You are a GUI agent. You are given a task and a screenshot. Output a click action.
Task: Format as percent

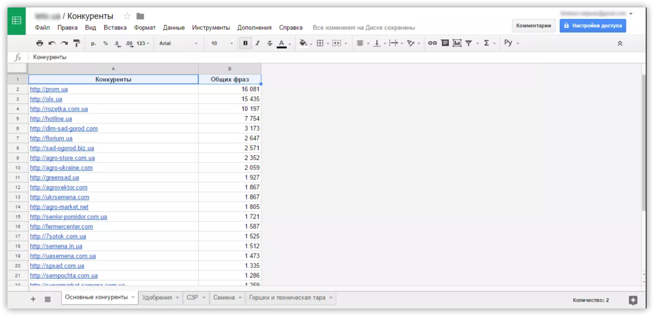click(105, 43)
